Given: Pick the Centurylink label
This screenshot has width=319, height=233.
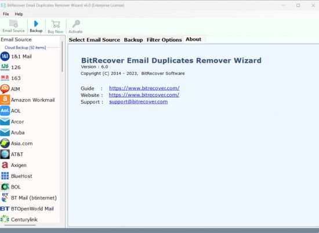Looking at the screenshot, I should pos(24,220).
